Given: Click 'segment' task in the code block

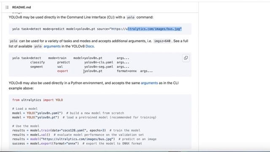Looking at the screenshot, I should 37,67.
